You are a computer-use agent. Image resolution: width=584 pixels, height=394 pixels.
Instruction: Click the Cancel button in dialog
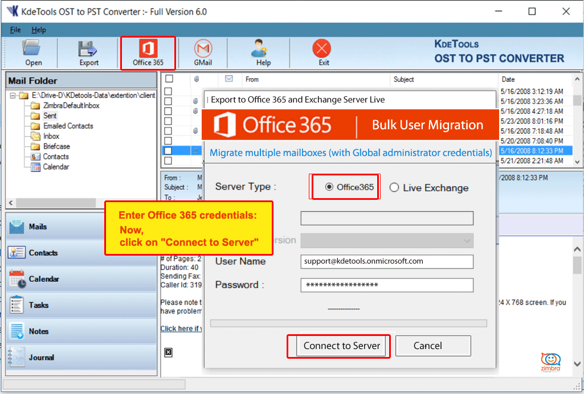point(433,346)
